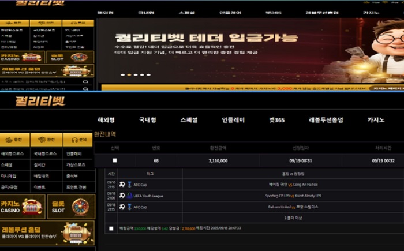Click the soccer ball icon in UEFA Youth League row

point(122,196)
